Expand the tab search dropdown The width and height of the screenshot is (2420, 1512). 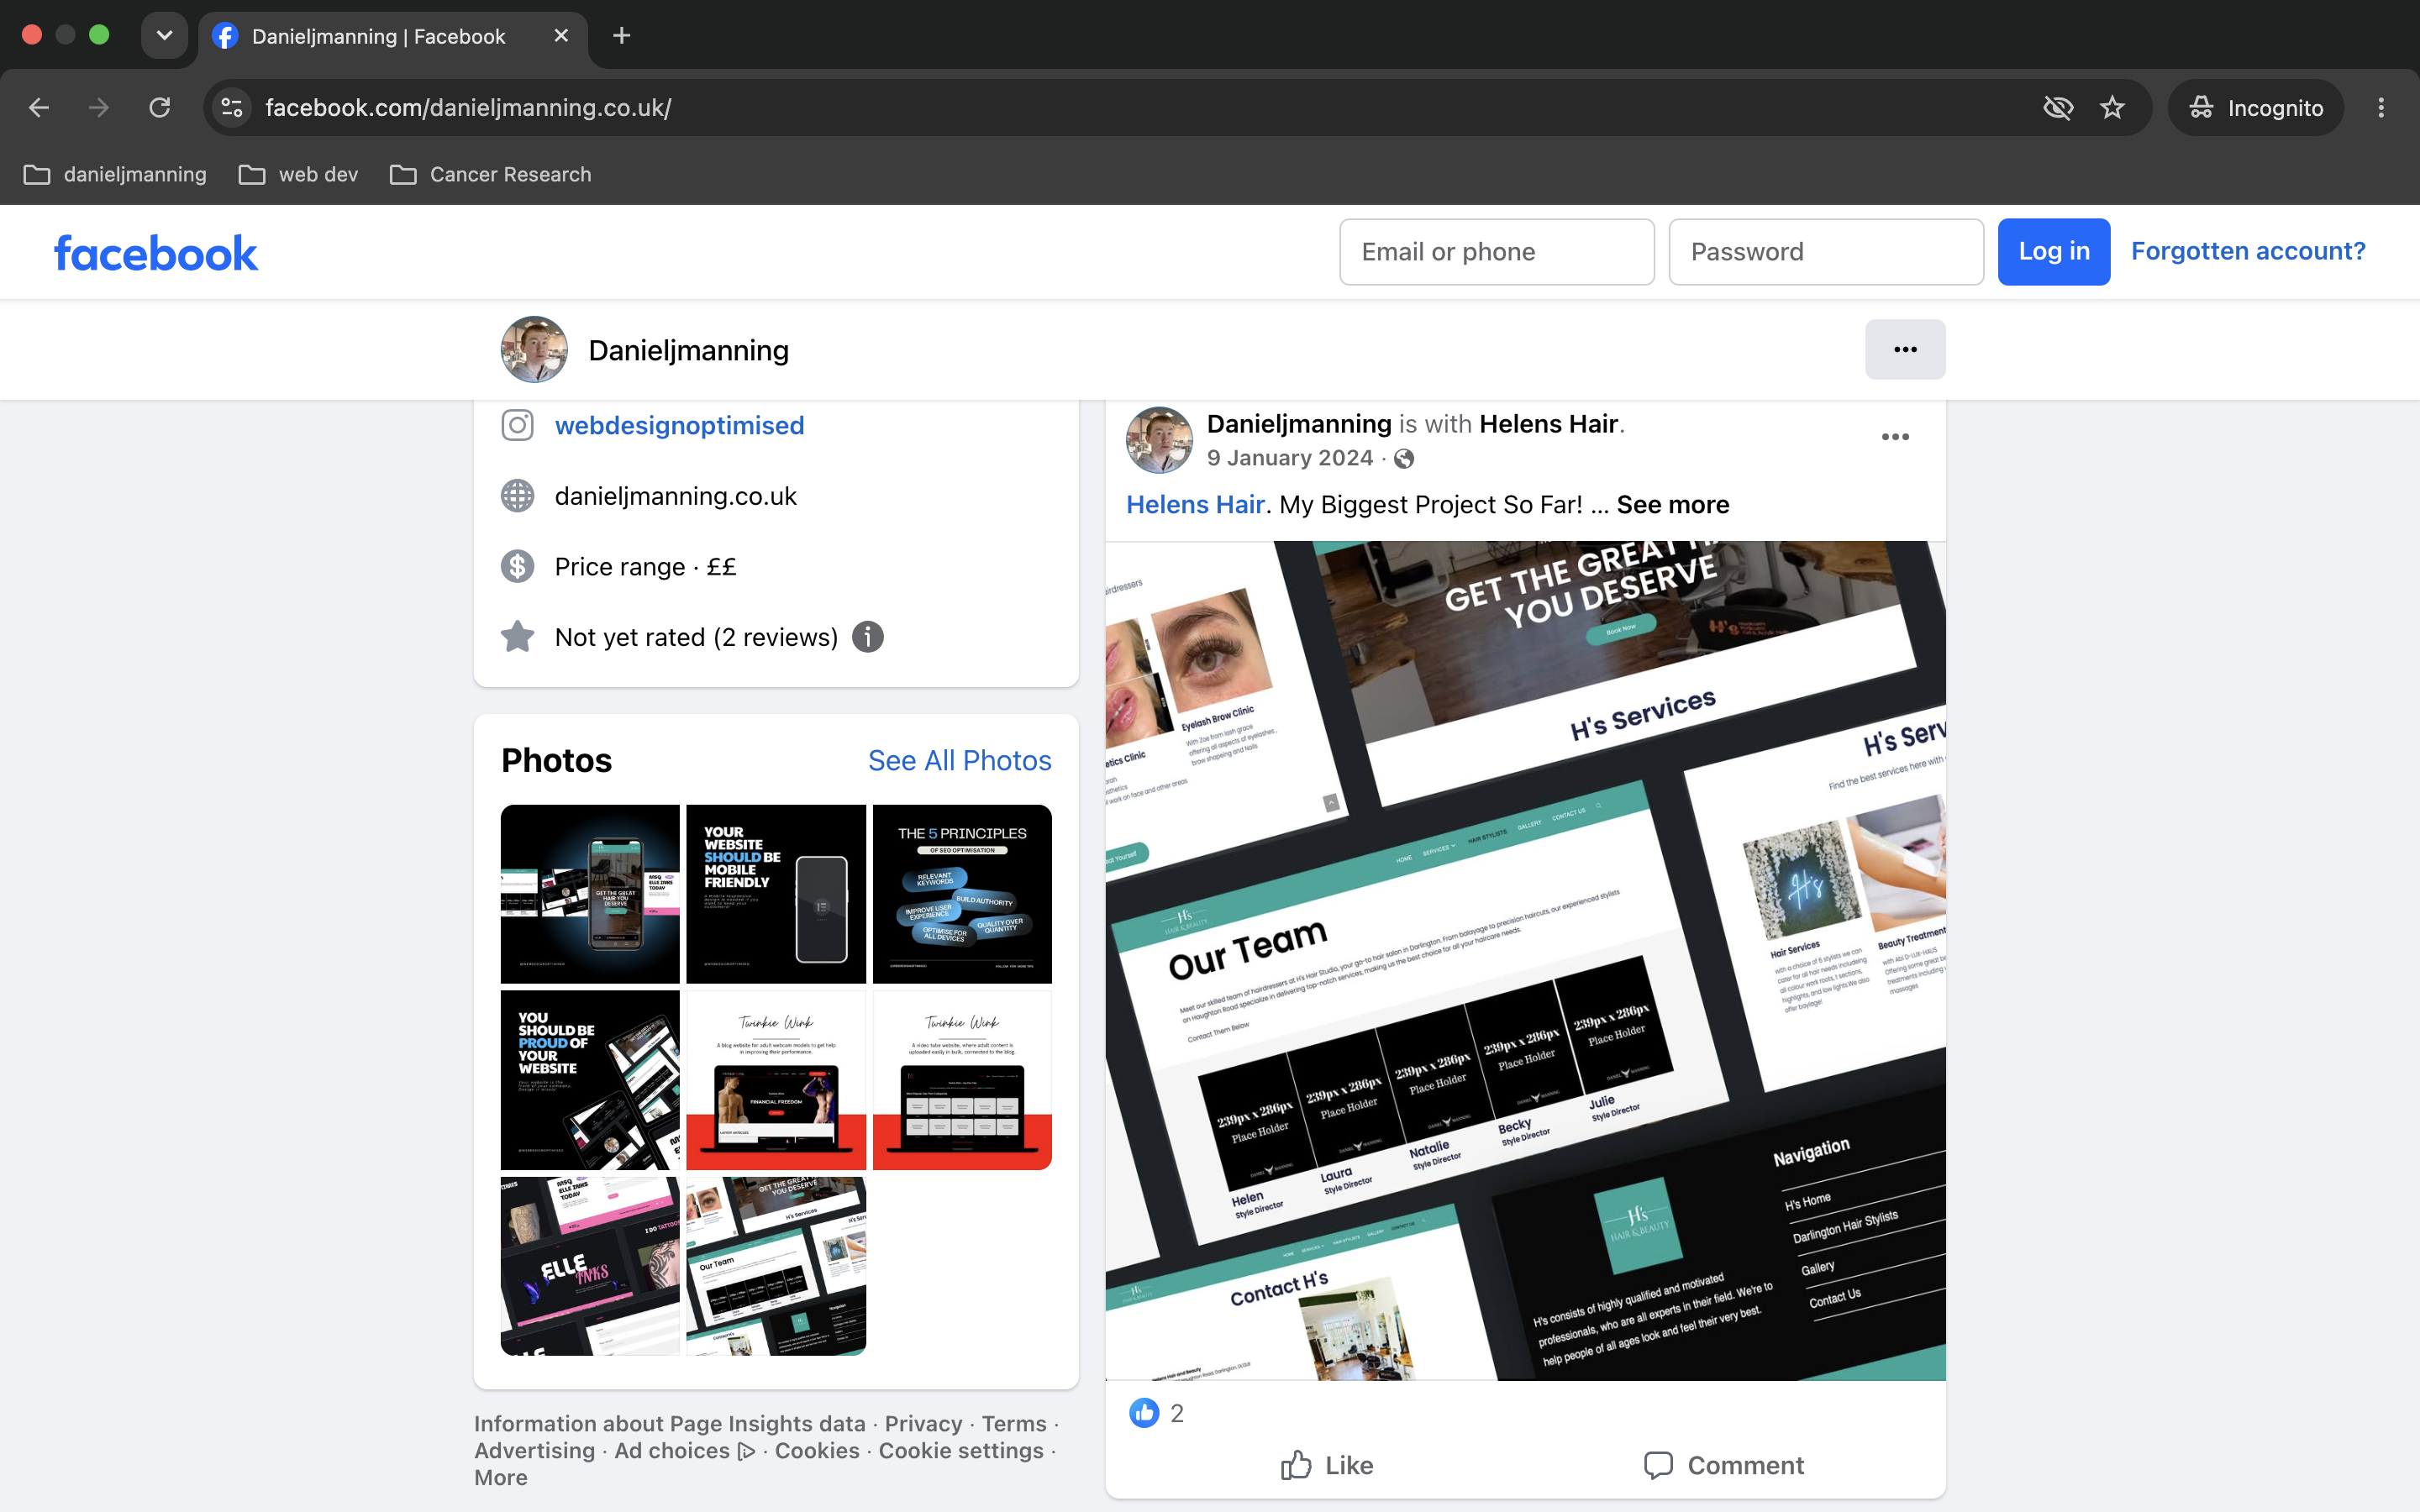[x=164, y=36]
